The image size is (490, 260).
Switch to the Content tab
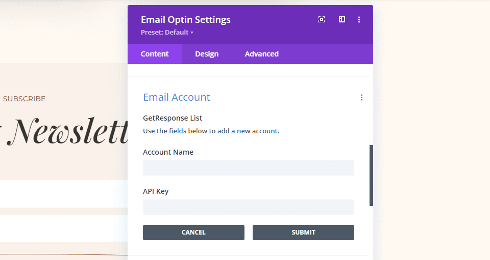[155, 54]
